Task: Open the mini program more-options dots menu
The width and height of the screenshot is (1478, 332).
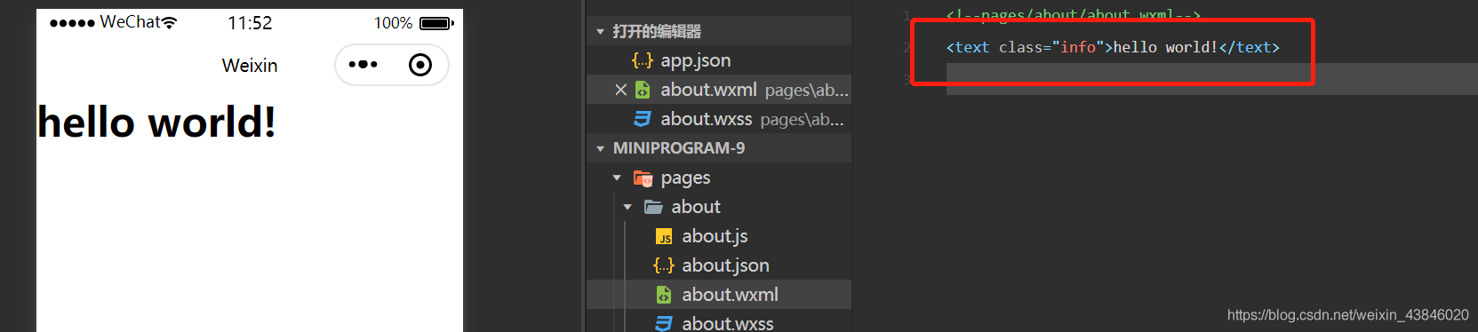Action: (x=363, y=65)
